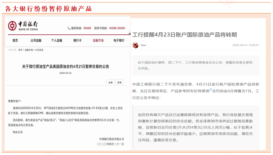The width and height of the screenshot is (273, 155).
Task: Click the author avatar next to Nan
Action: pos(135,45)
